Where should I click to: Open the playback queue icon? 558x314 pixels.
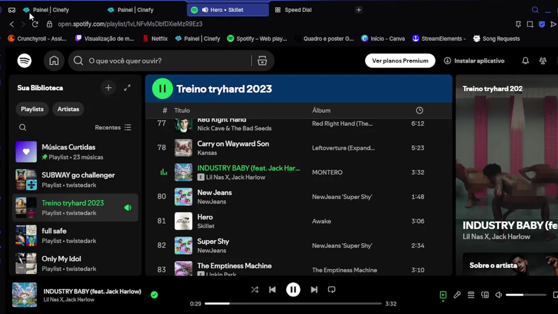471,295
